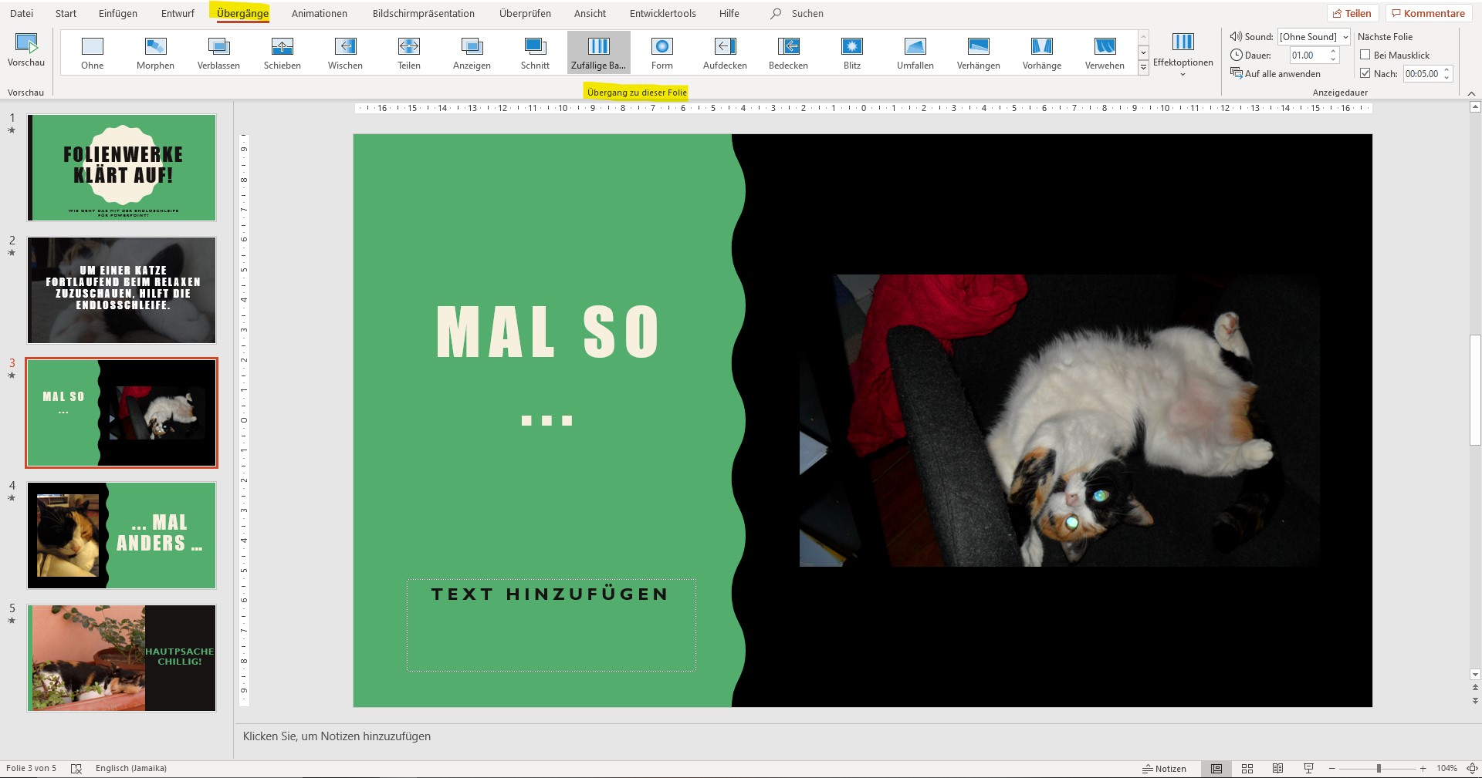Open the Sound dropdown list
This screenshot has height=778, width=1482.
[1345, 36]
